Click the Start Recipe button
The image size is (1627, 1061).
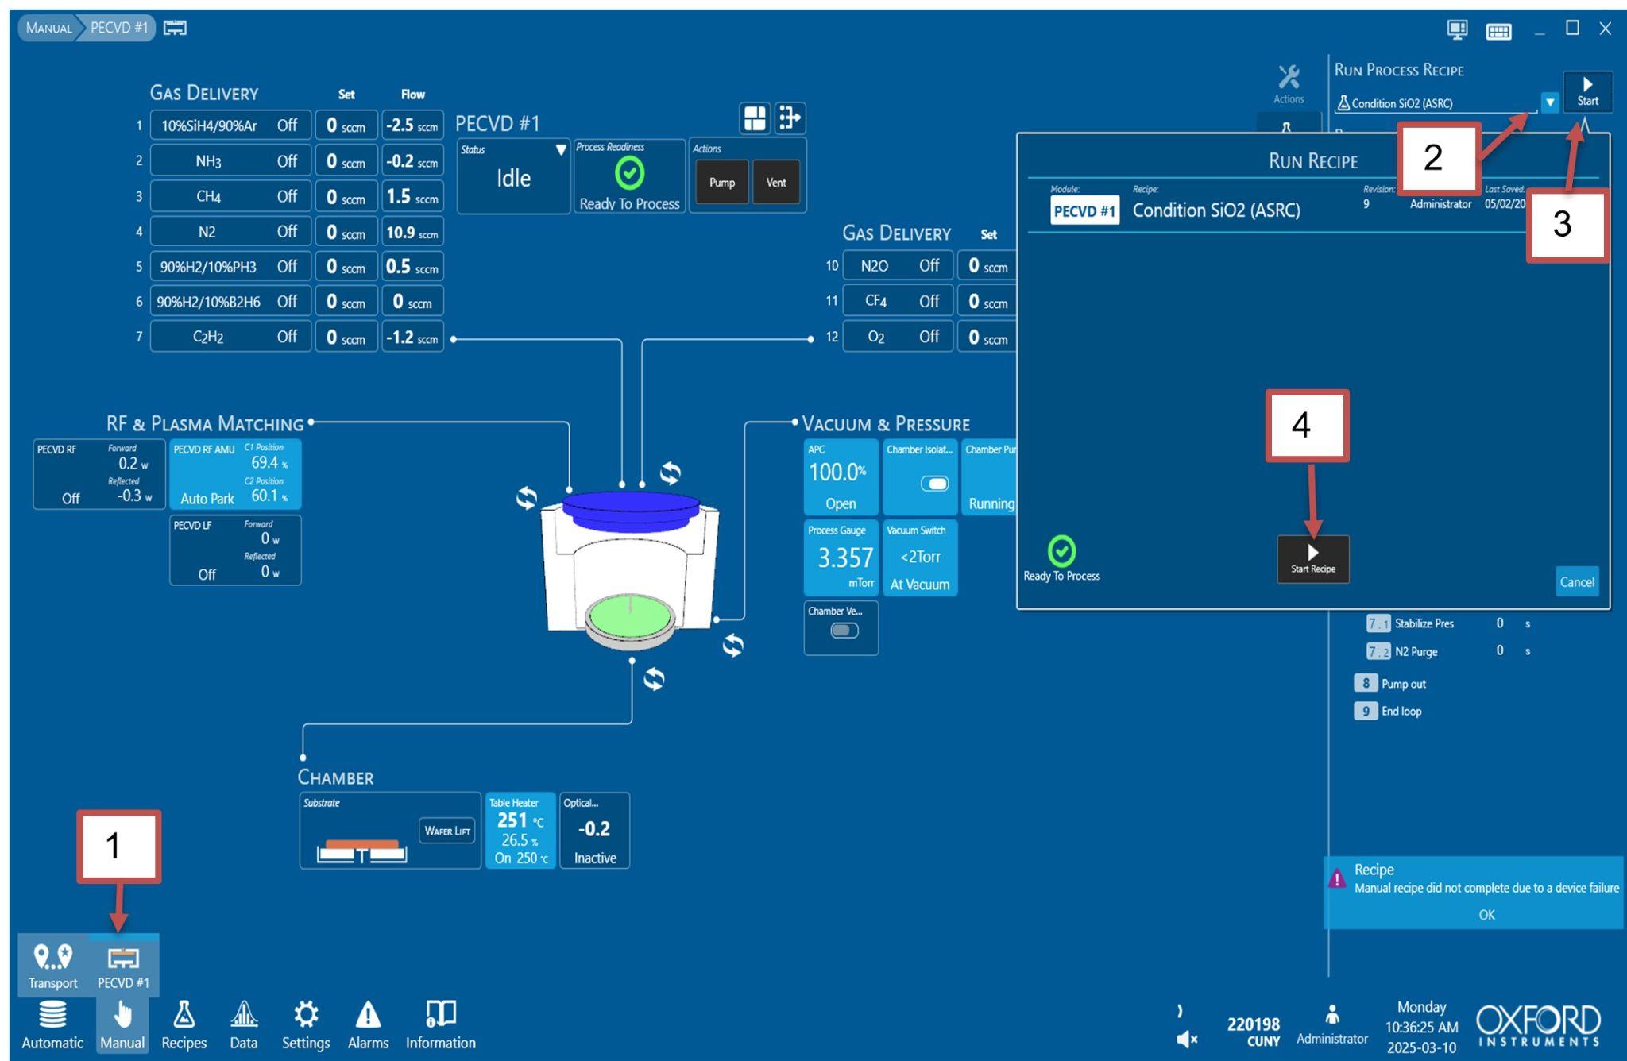pyautogui.click(x=1312, y=559)
